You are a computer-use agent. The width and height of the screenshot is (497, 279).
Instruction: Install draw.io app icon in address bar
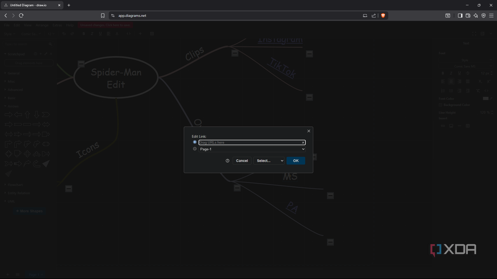[365, 16]
